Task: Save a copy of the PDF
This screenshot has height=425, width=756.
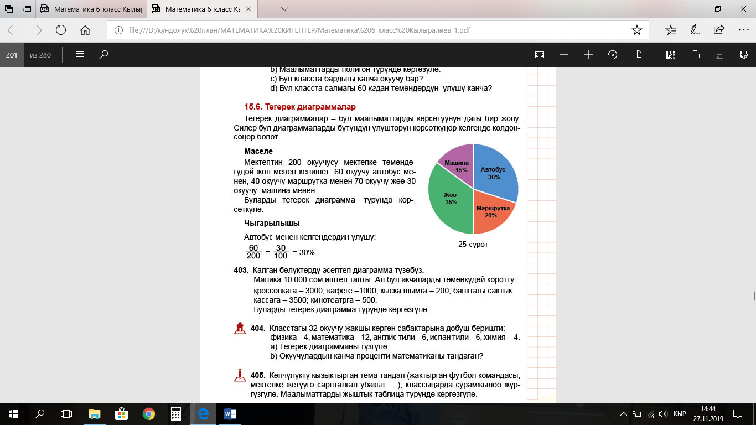Action: [x=744, y=55]
